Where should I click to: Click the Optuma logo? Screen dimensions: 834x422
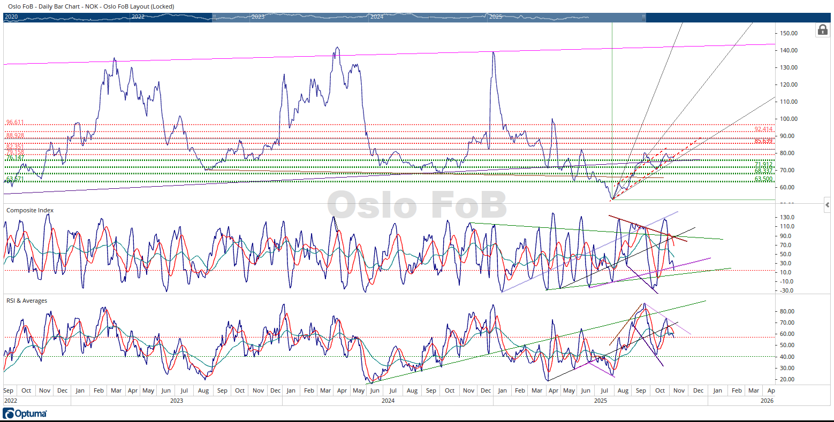tap(25, 413)
